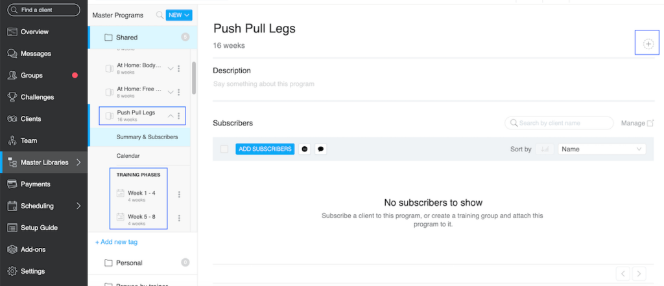Image resolution: width=664 pixels, height=286 pixels.
Task: Open the Name sort-by dropdown
Action: 602,149
